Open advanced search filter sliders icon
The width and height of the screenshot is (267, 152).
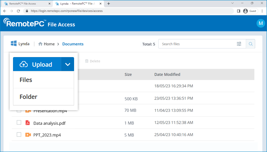pos(239,44)
